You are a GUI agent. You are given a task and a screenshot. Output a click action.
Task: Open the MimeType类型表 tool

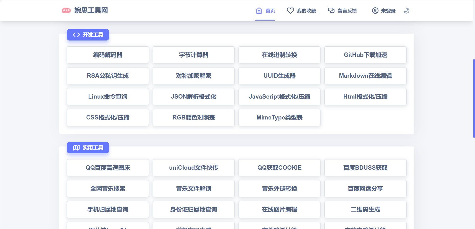(279, 117)
